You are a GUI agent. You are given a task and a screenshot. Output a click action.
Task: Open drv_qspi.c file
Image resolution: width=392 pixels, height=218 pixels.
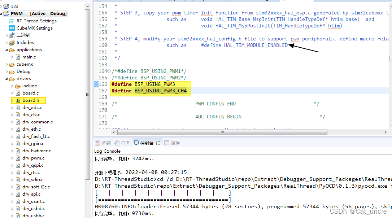pyautogui.click(x=33, y=165)
